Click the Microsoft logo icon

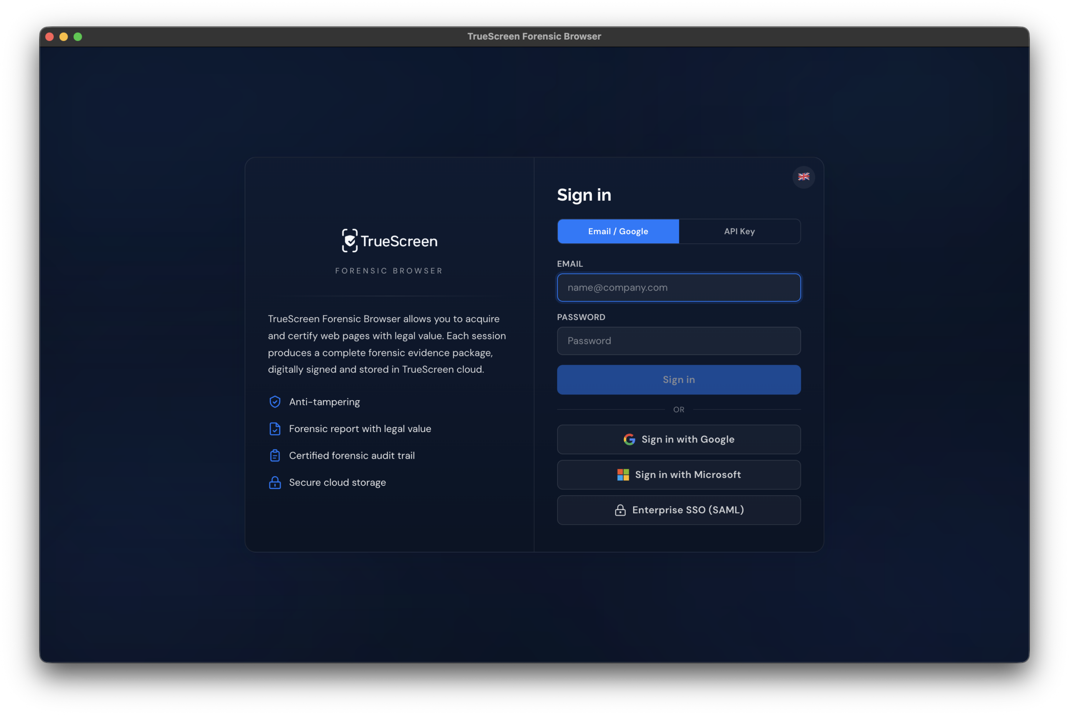[623, 475]
